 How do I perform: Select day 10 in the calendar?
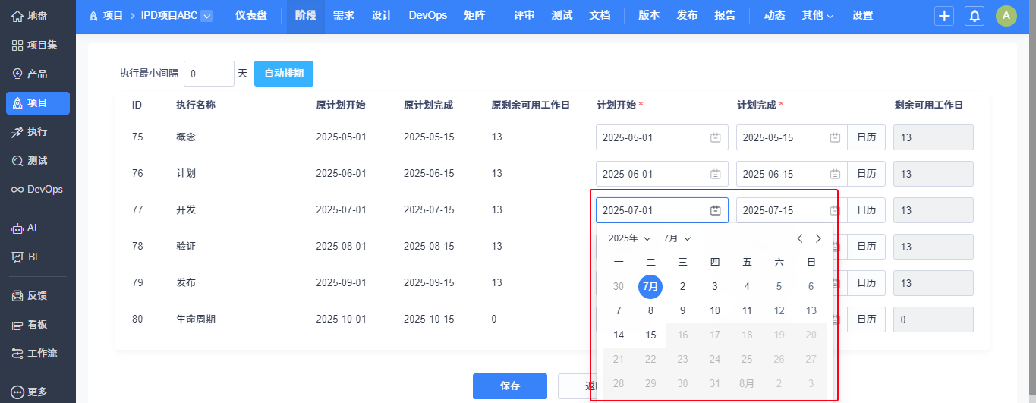(714, 311)
